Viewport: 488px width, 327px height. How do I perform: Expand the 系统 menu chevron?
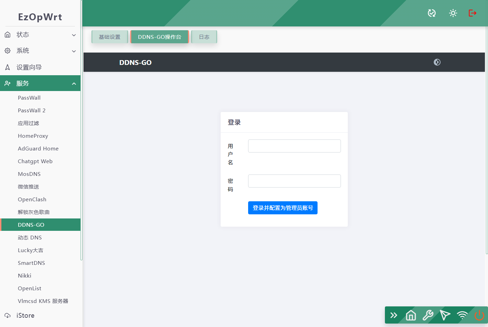coord(74,51)
